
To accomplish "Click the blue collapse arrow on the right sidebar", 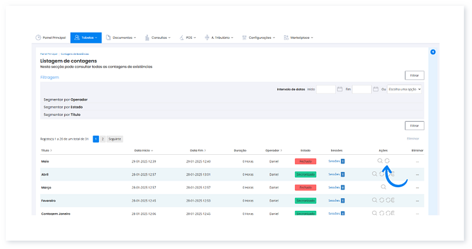I will pos(432,52).
